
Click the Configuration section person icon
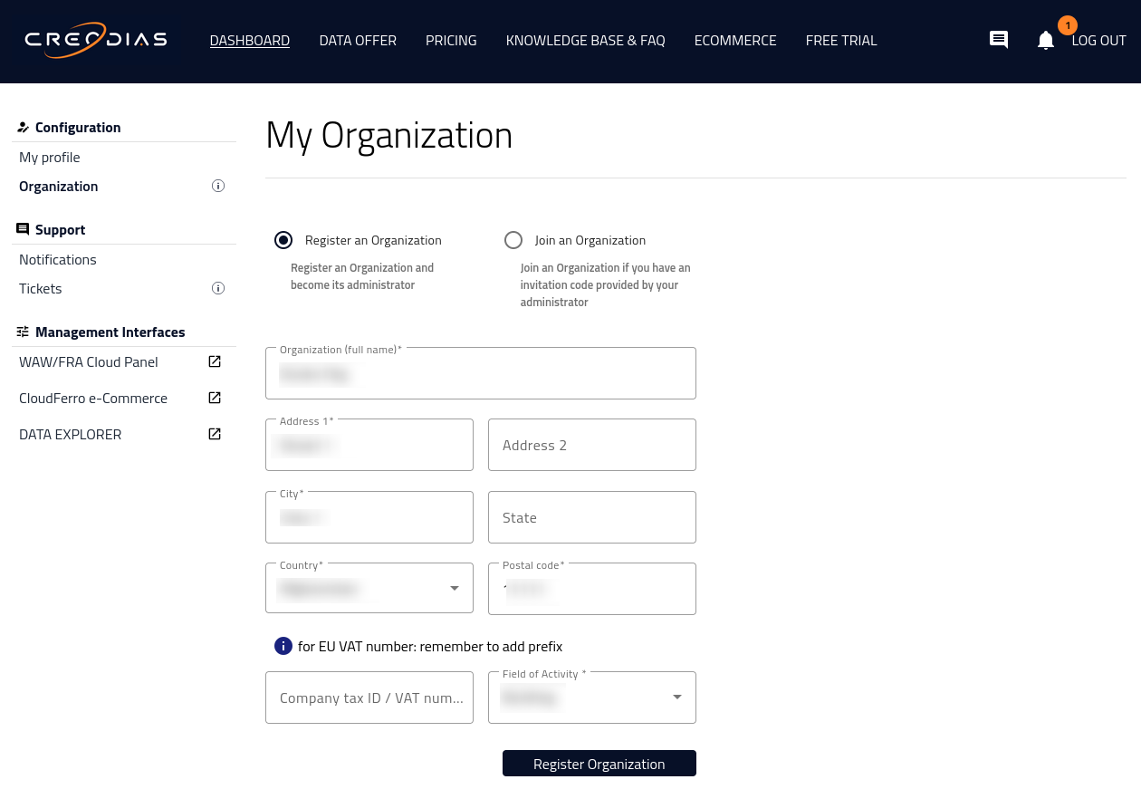(24, 127)
